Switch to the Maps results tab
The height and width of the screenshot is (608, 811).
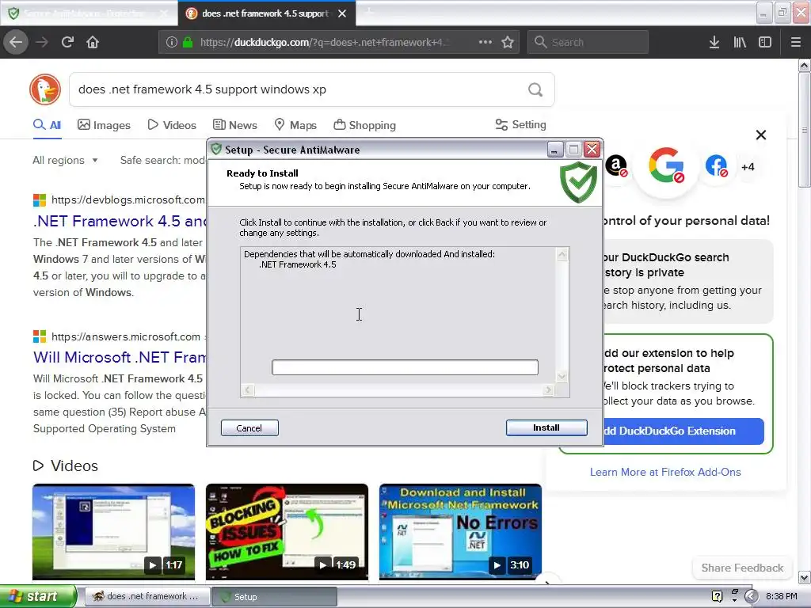[295, 124]
